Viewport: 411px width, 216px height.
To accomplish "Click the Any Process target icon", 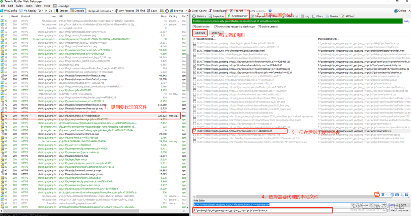I will [x=117, y=11].
